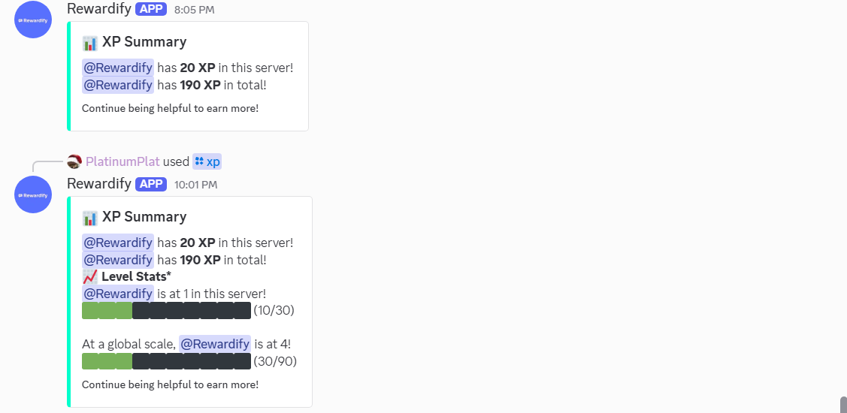Click the global level progress bar (30/90)
847x413 pixels.
pos(166,361)
